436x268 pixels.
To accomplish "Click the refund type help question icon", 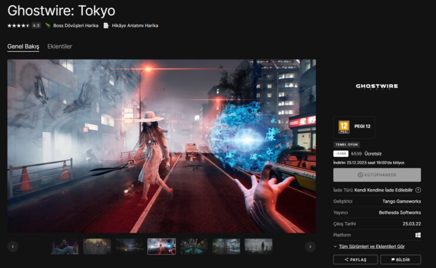I will [x=418, y=190].
